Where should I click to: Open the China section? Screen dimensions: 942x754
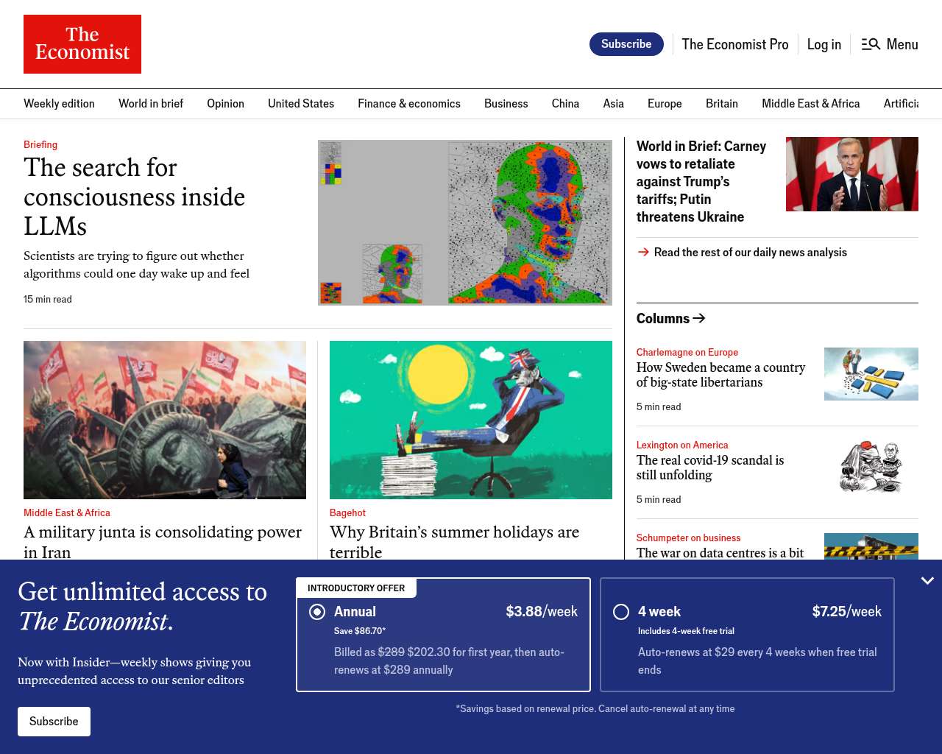pos(565,104)
